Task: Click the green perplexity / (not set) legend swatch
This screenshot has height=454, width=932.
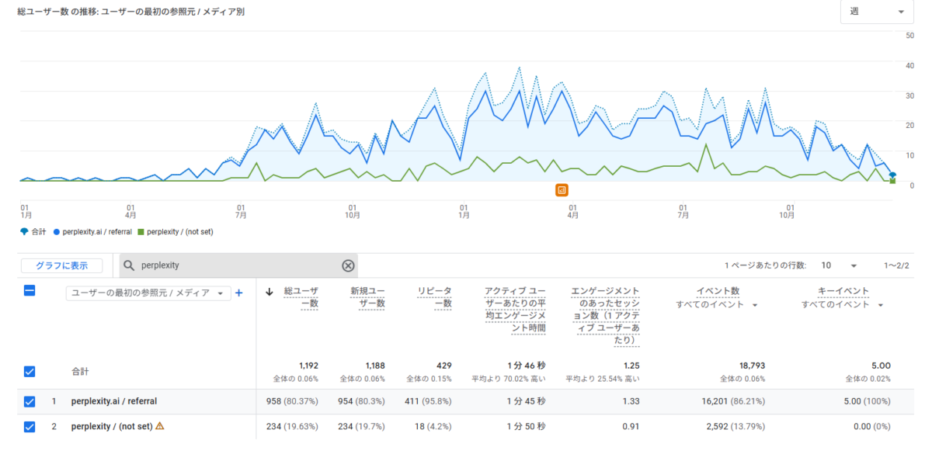Action: coord(141,231)
